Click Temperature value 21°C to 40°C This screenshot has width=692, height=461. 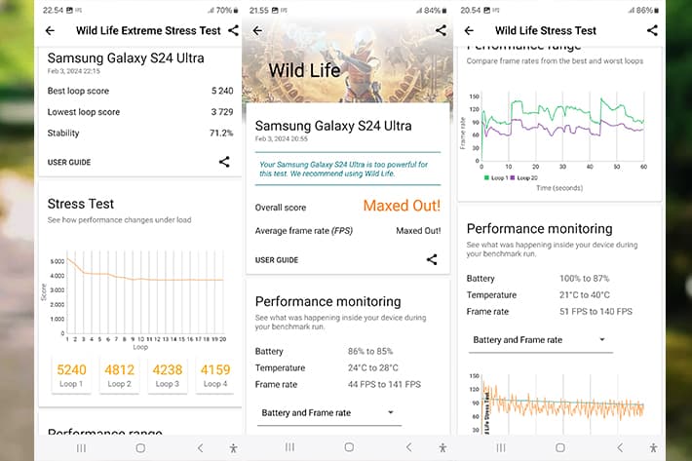585,295
